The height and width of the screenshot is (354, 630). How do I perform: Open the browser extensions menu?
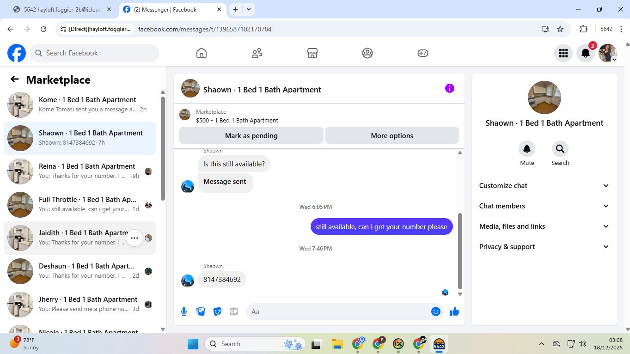pos(583,29)
